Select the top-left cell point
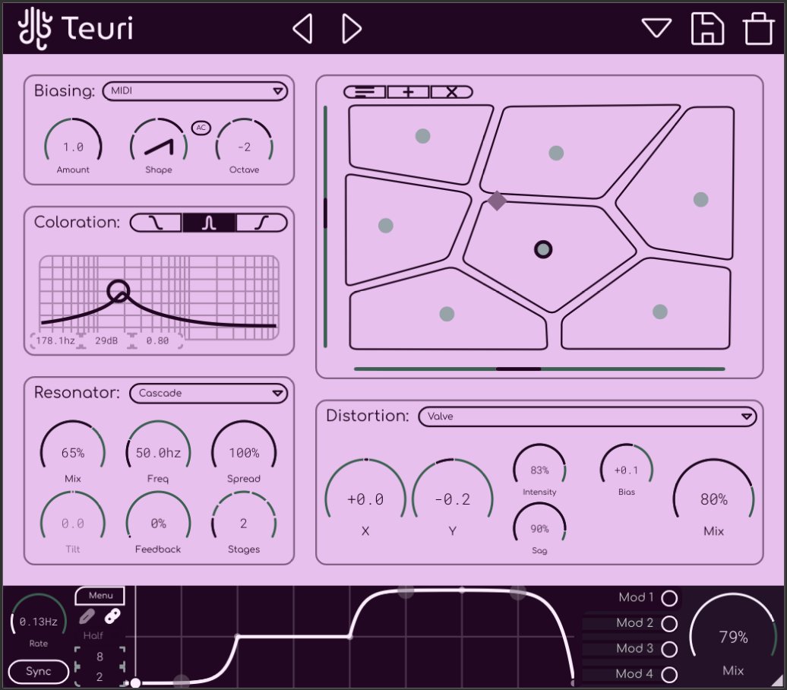Viewport: 787px width, 690px height. tap(422, 136)
